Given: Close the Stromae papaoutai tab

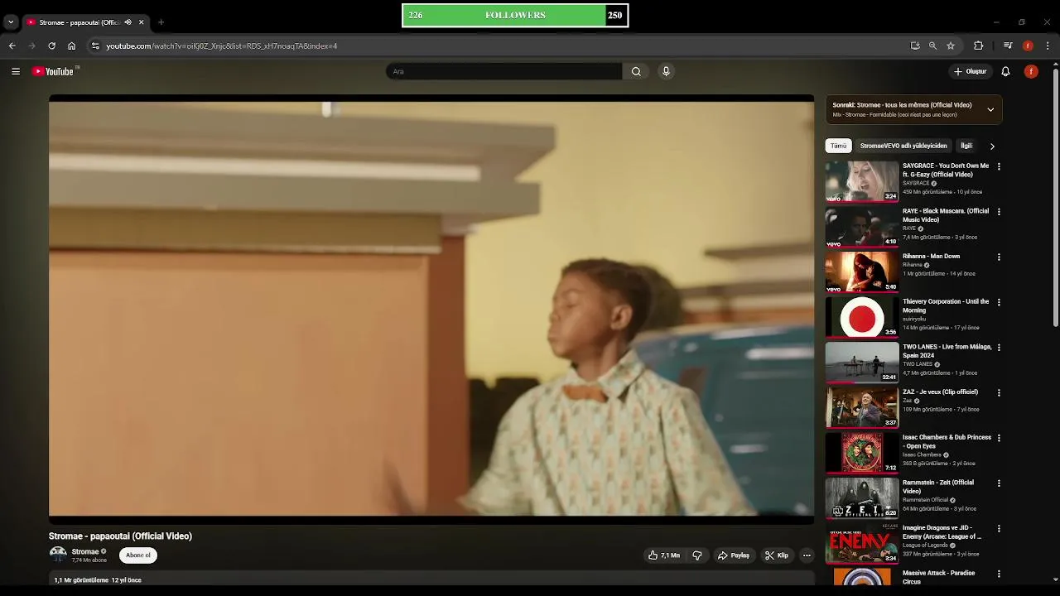Looking at the screenshot, I should (x=141, y=22).
